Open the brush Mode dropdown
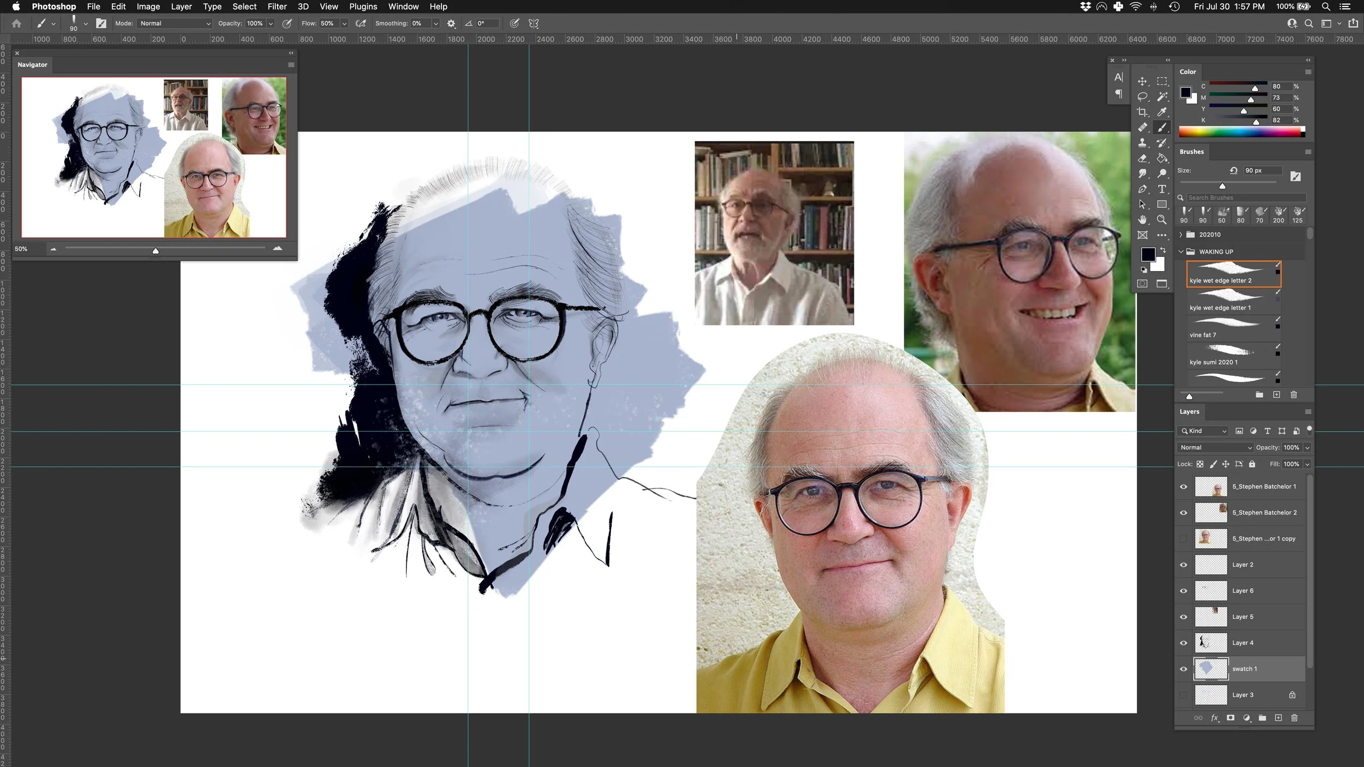This screenshot has width=1364, height=767. 175,23
